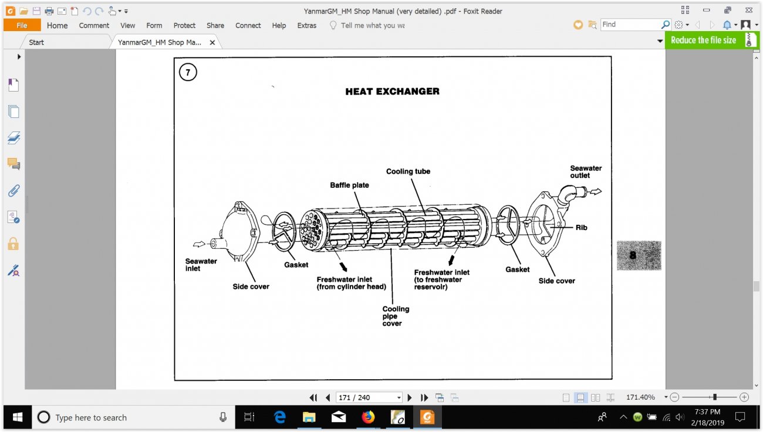Screen dimensions: 763x432
Task: Jump to the first page of the document
Action: (x=313, y=397)
